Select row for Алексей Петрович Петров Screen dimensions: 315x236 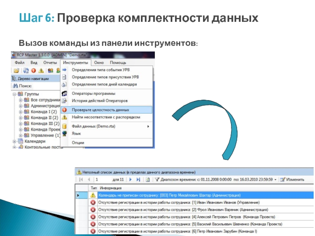click(x=194, y=217)
